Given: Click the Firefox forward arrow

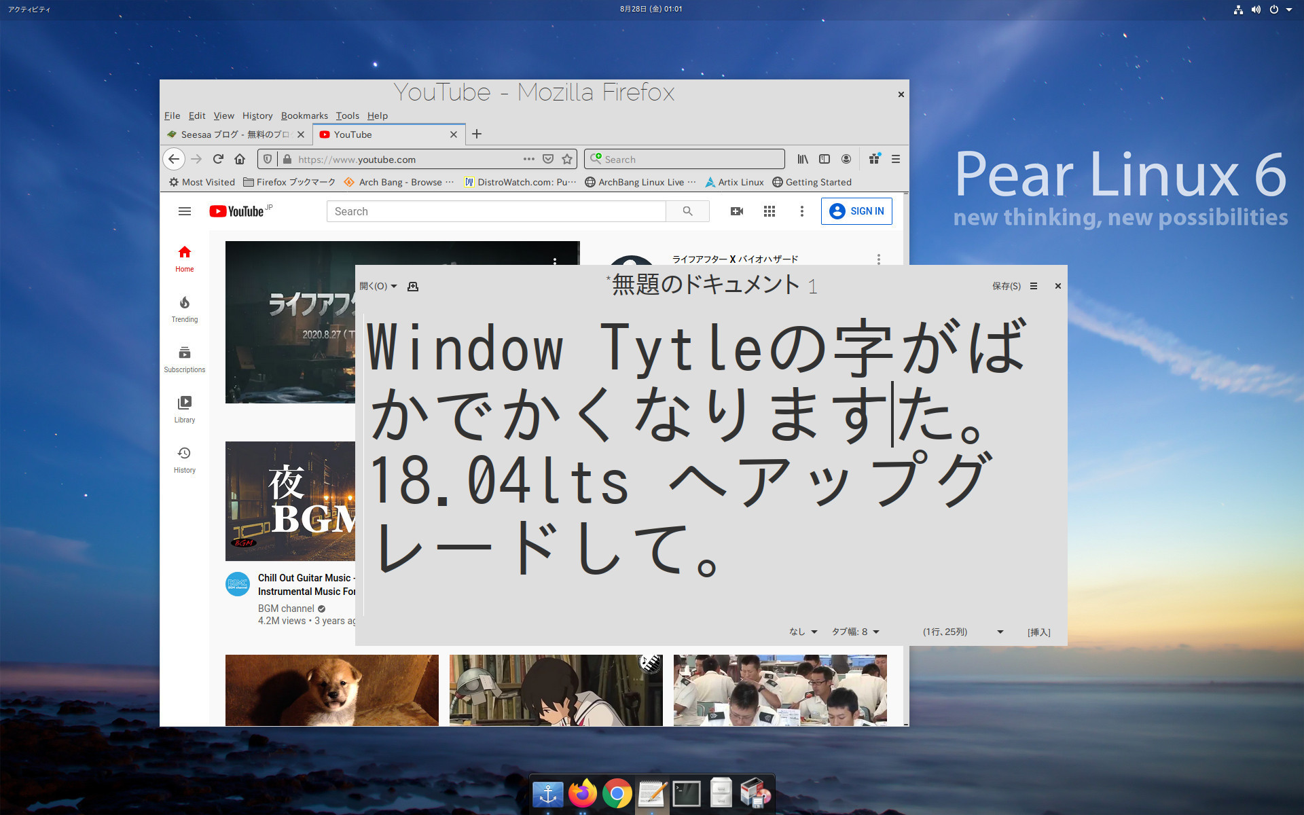Looking at the screenshot, I should tap(196, 159).
